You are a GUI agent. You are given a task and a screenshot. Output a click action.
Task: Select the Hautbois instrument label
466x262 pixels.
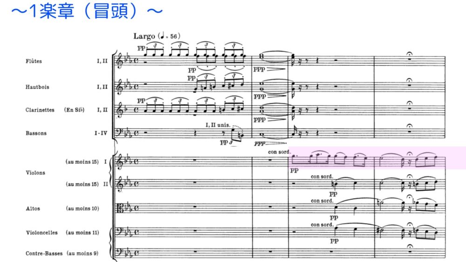point(37,87)
